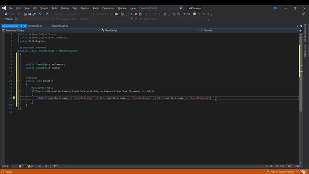Go to next issue arrow in status strip
Viewport: 309px width, 174px height.
[x=46, y=166]
